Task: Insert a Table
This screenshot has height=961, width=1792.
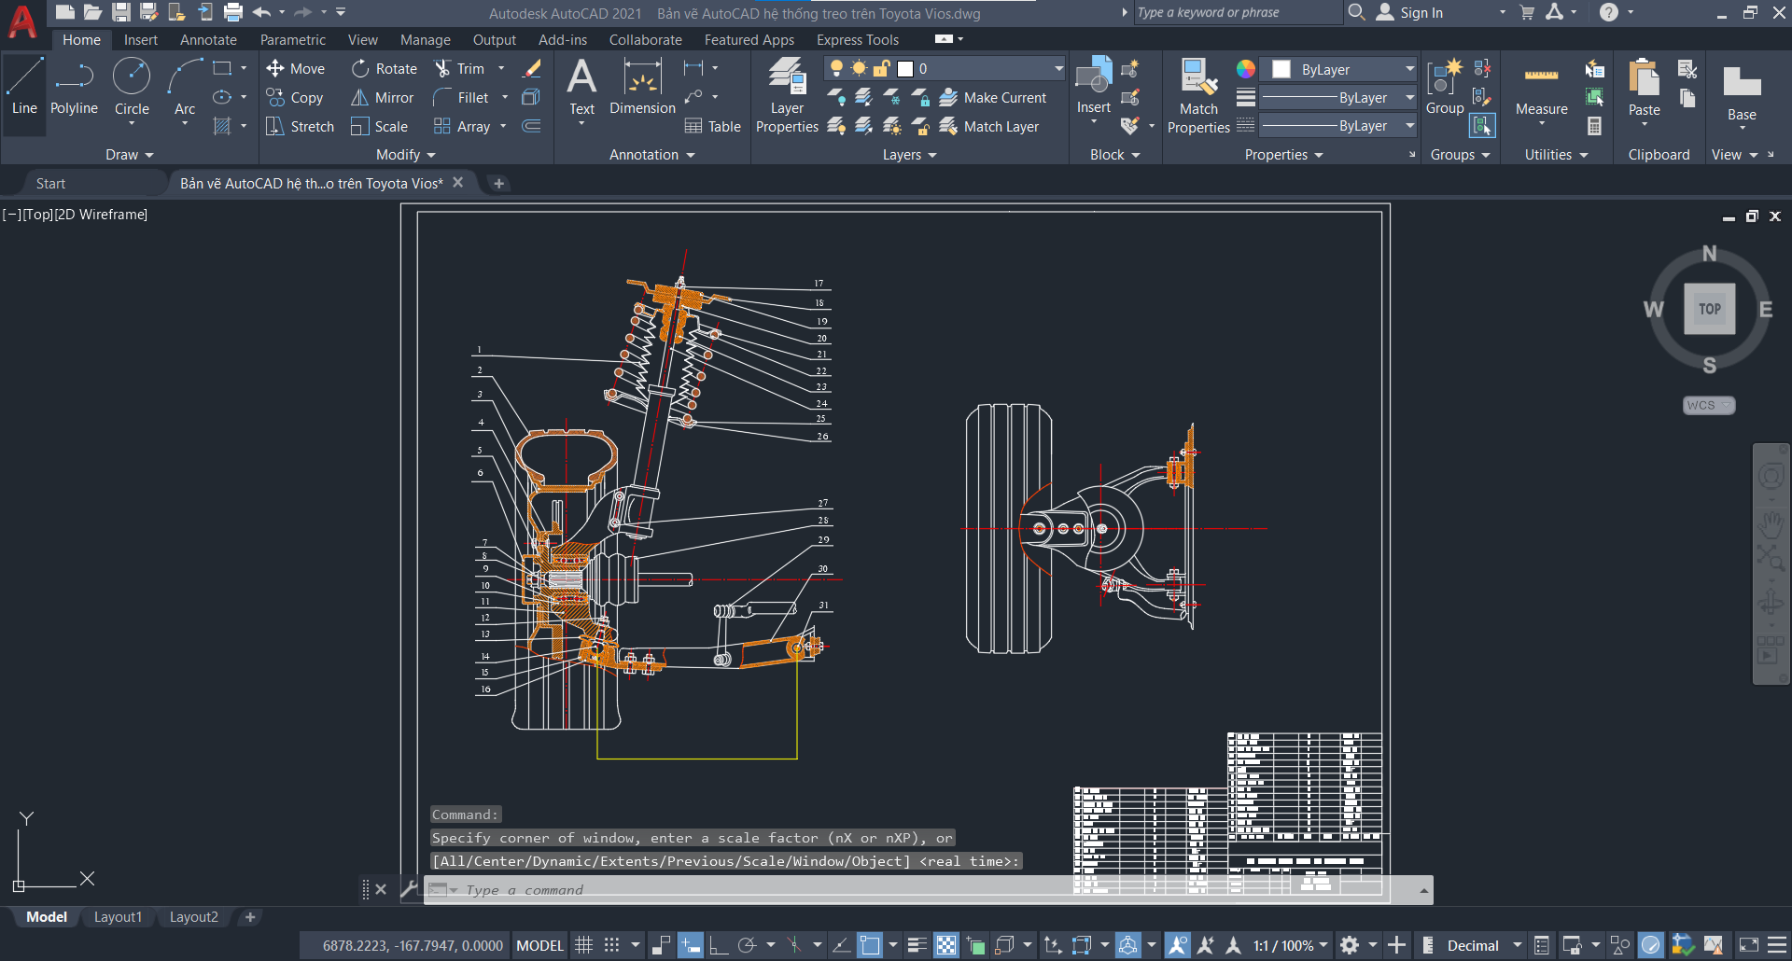Action: point(712,126)
